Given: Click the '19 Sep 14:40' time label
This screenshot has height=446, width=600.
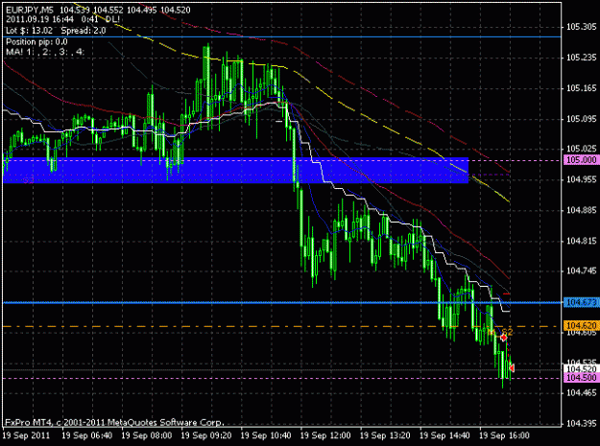Looking at the screenshot, I should 445,435.
